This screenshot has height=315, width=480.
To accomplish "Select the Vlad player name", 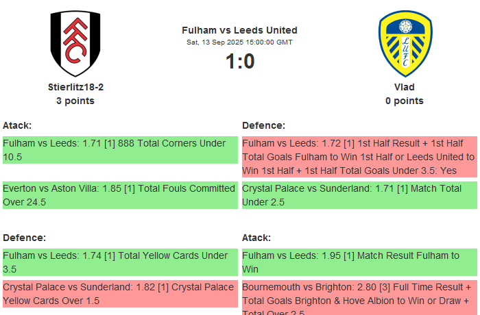I will tap(405, 87).
